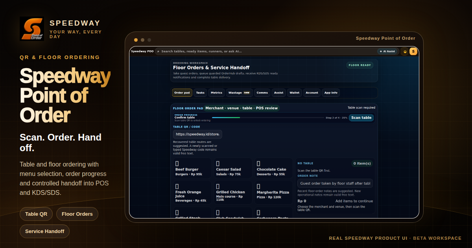Open the Assist tab
This screenshot has width=472, height=248.
click(278, 93)
